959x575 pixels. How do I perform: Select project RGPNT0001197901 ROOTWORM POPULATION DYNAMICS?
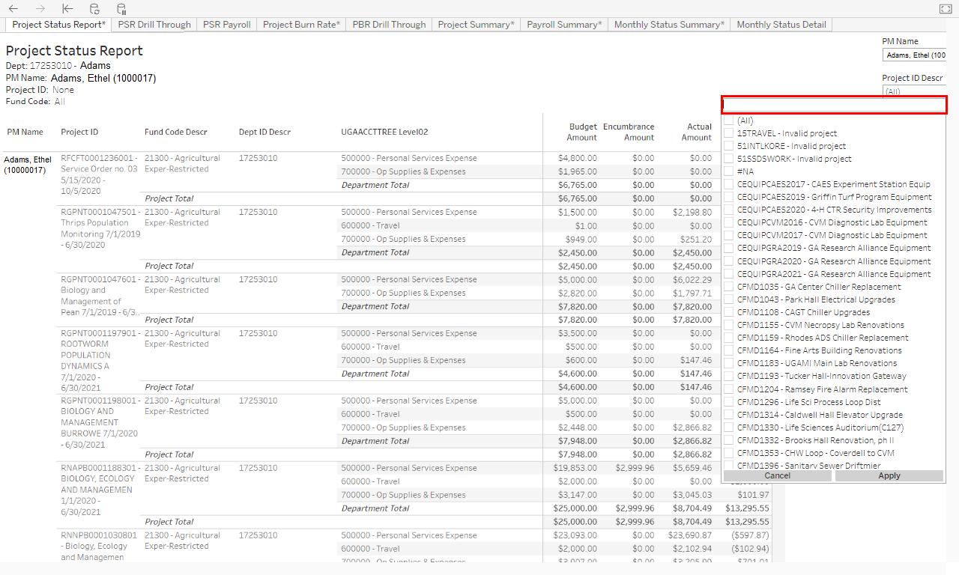tap(100, 361)
